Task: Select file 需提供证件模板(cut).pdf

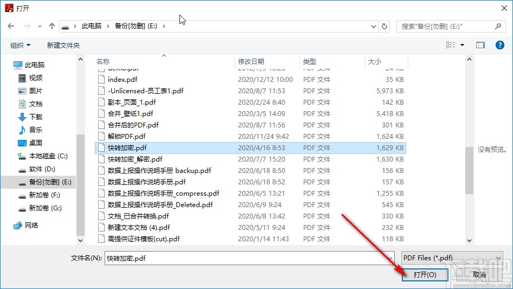Action: (251, 239)
